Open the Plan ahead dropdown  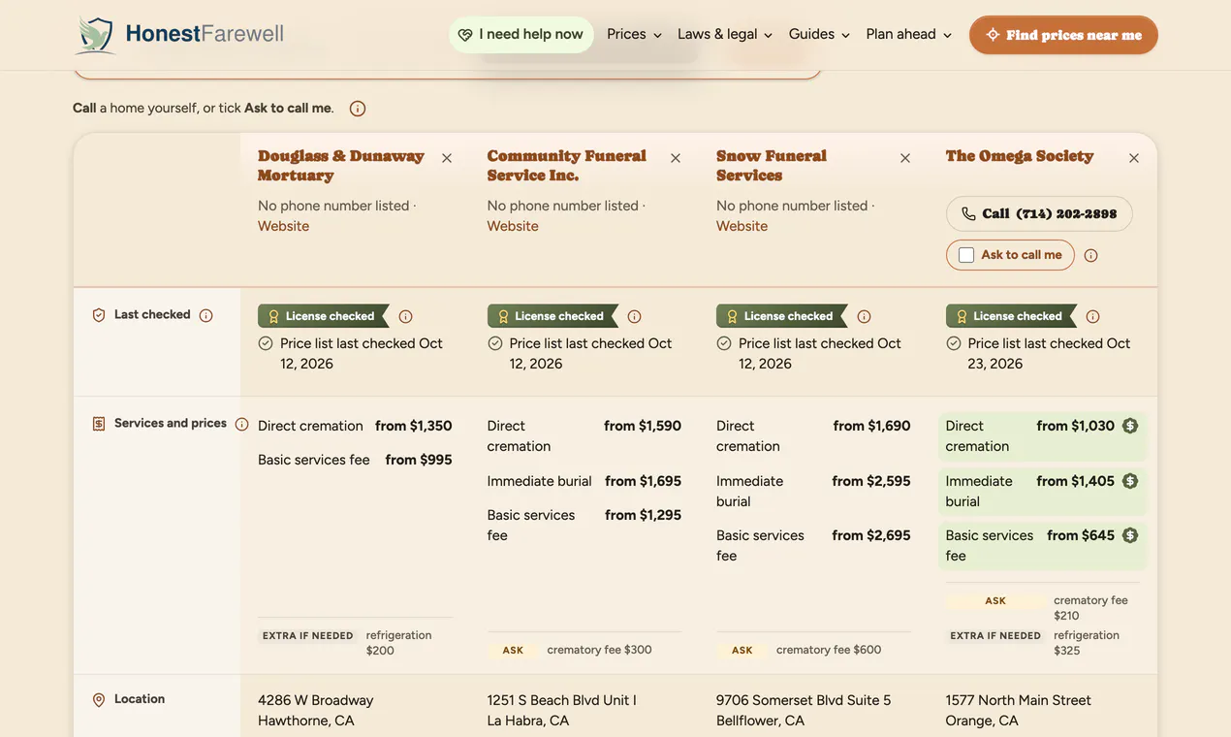(x=908, y=34)
